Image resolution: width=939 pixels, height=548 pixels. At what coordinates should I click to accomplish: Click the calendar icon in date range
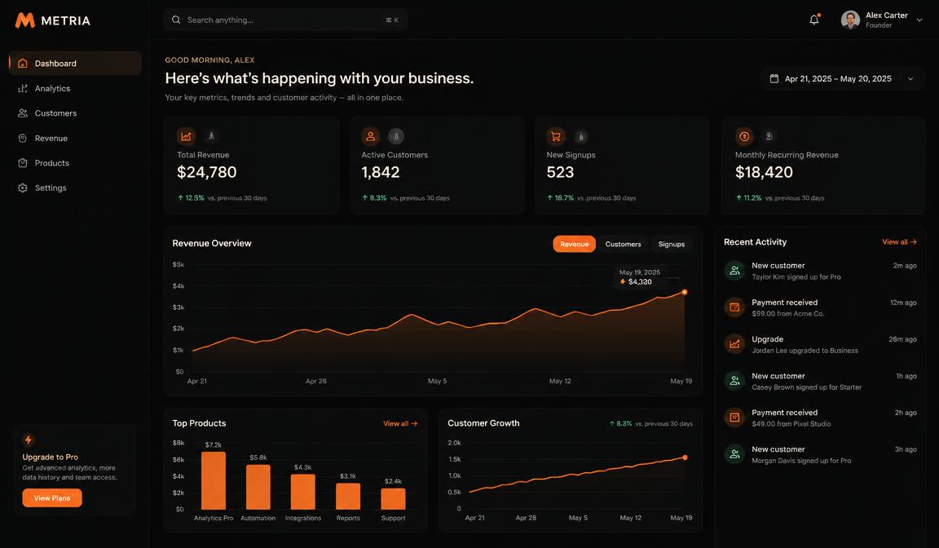coord(774,78)
